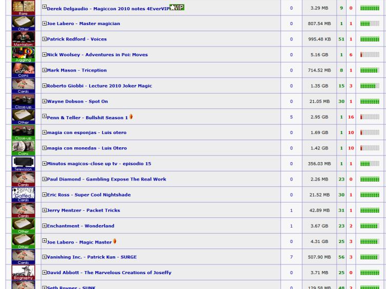Click size 42.89 MB in Jerry Mentzer row
Viewport: 386px width, 289px height.
point(319,210)
